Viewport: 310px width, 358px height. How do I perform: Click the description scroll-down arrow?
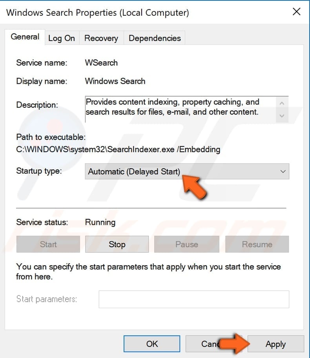(282, 116)
